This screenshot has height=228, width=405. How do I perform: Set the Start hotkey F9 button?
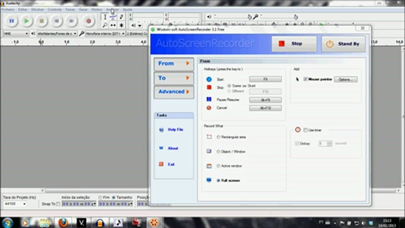(x=265, y=79)
